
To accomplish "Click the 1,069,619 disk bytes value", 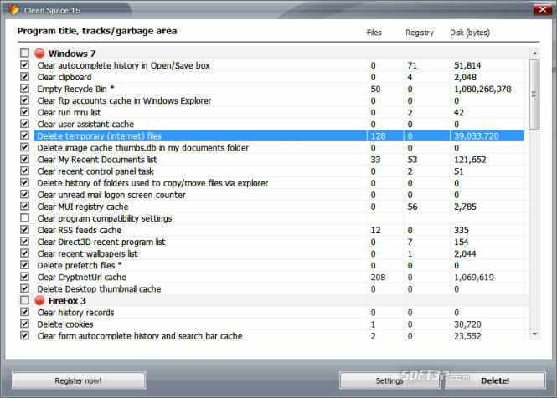I will point(474,278).
